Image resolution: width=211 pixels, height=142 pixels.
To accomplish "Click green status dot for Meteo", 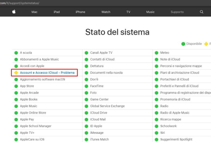I will point(157,53).
